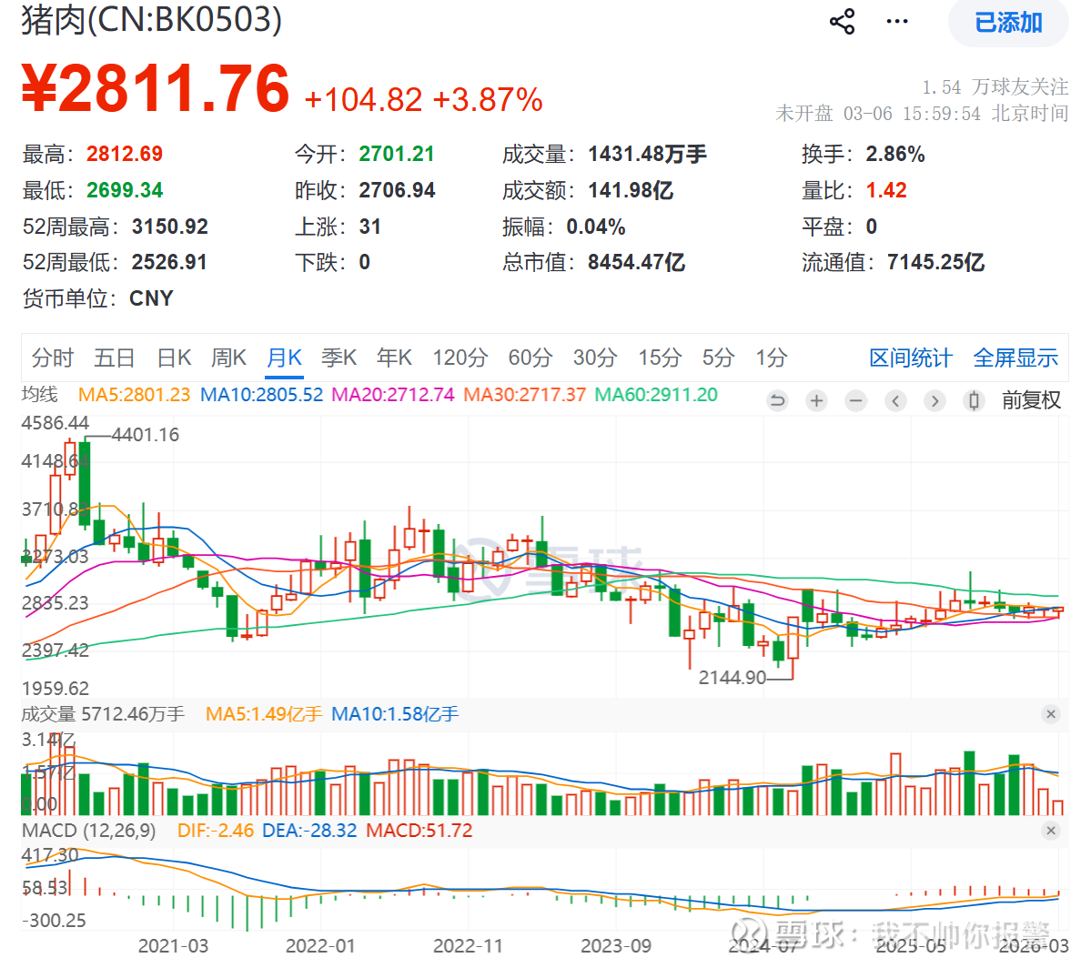This screenshot has width=1081, height=968.
Task: Switch to the 日K chart tab
Action: (174, 358)
